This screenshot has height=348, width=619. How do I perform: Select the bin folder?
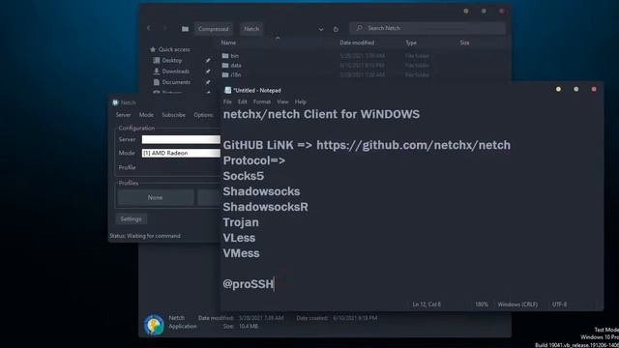(x=234, y=56)
